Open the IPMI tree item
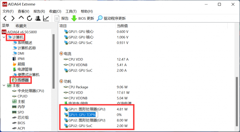The image size is (240, 132). [18, 59]
